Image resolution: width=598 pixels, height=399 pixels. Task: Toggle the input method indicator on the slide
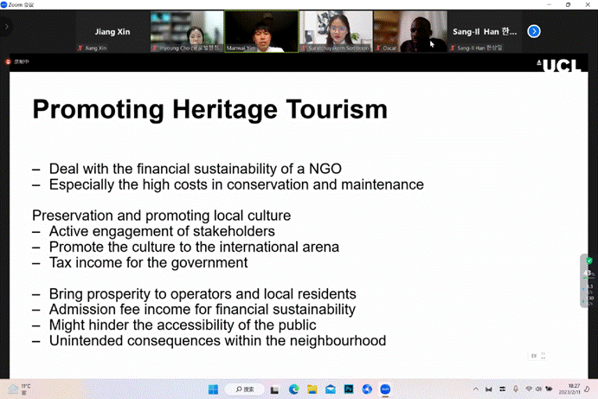534,355
